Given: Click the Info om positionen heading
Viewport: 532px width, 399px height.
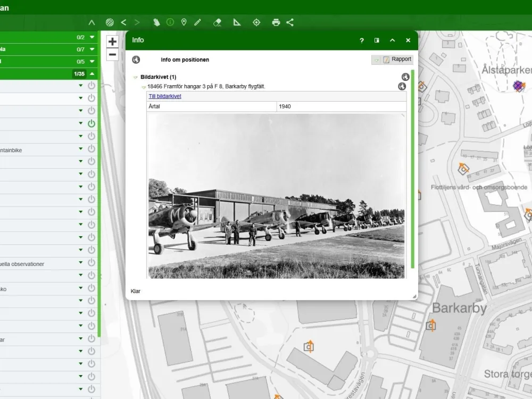Looking at the screenshot, I should [185, 60].
